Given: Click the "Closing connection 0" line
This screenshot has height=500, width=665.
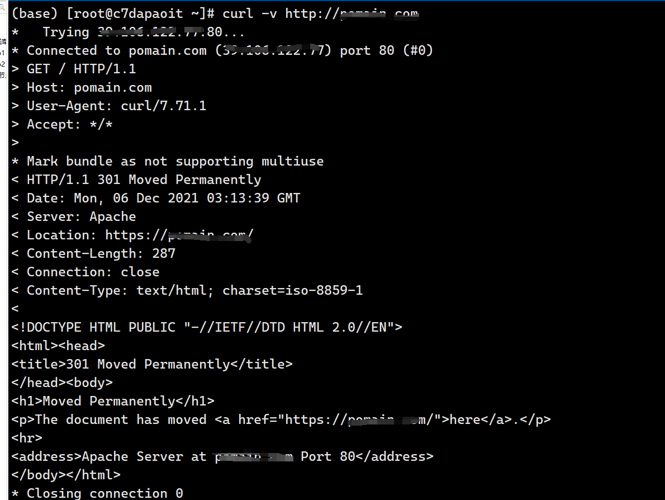Looking at the screenshot, I should (104, 493).
